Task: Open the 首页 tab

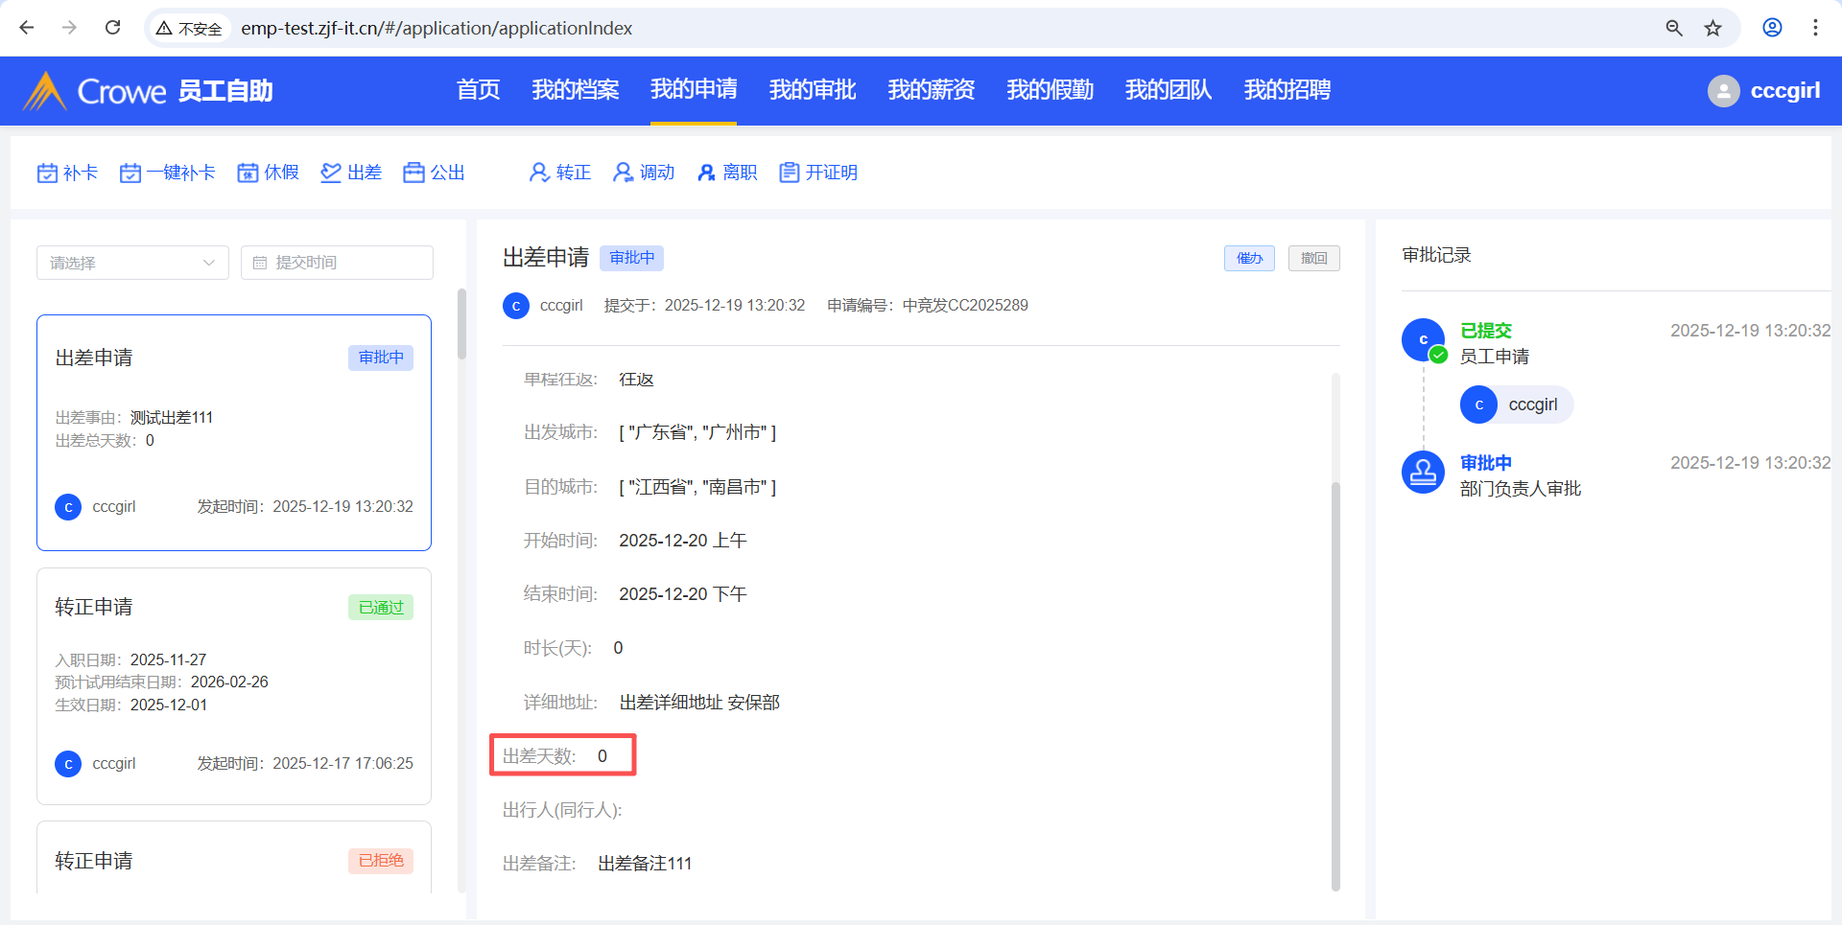Action: coord(478,90)
